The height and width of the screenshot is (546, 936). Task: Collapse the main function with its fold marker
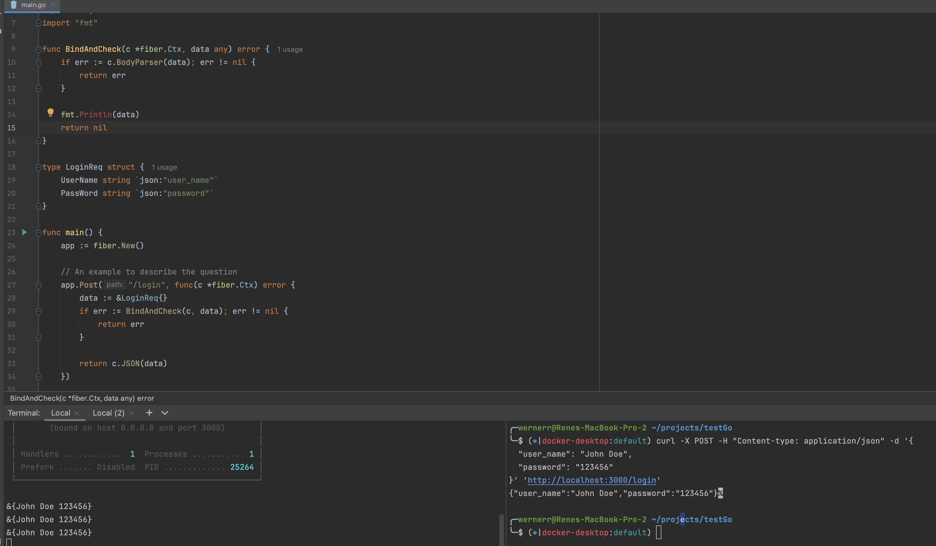coord(39,232)
